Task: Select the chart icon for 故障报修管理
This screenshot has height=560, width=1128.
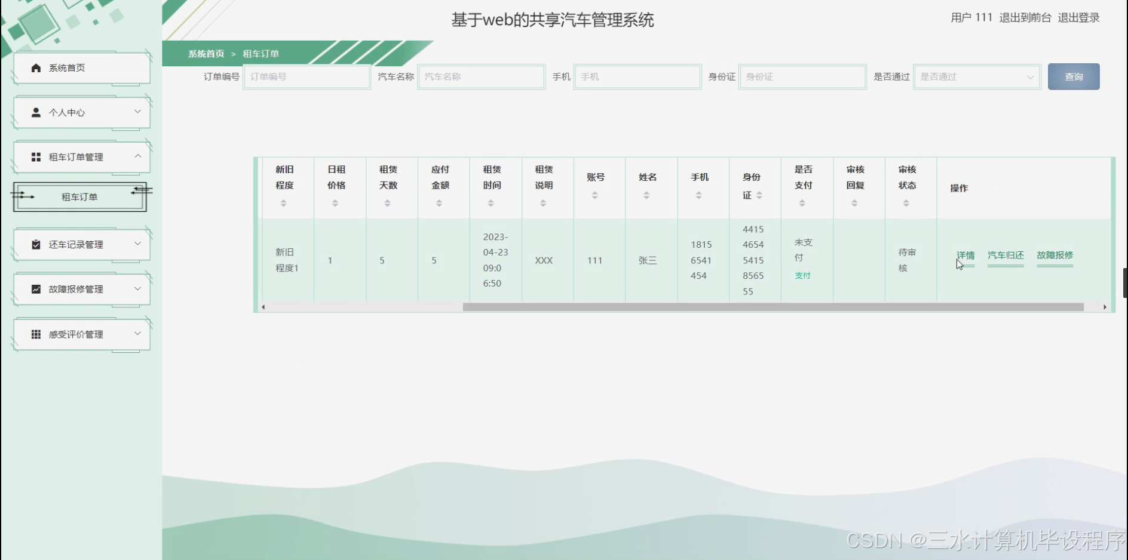Action: [x=35, y=289]
